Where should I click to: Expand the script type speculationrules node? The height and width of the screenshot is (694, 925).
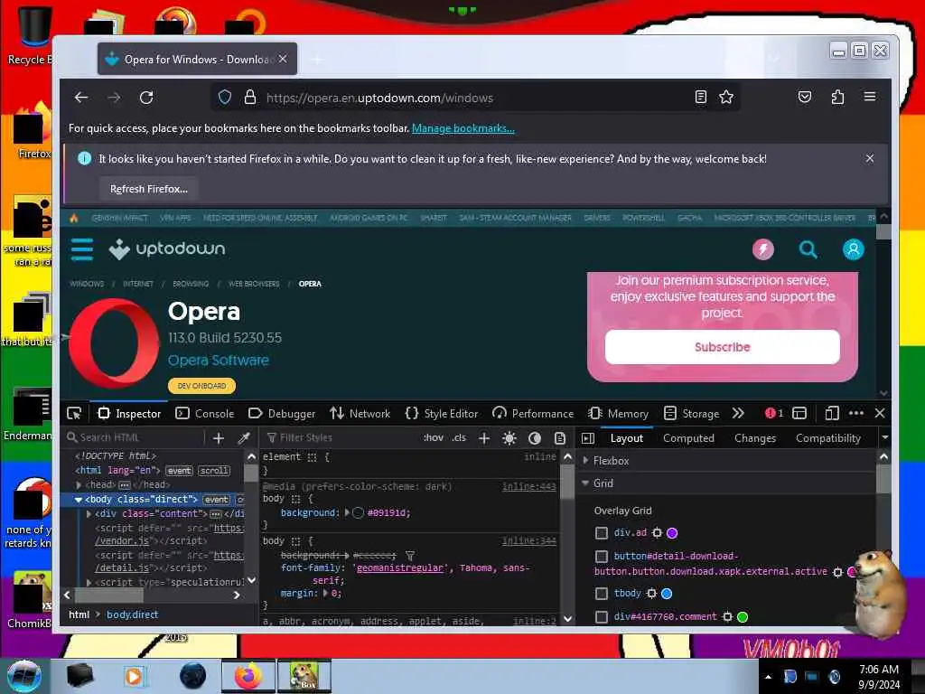(89, 583)
